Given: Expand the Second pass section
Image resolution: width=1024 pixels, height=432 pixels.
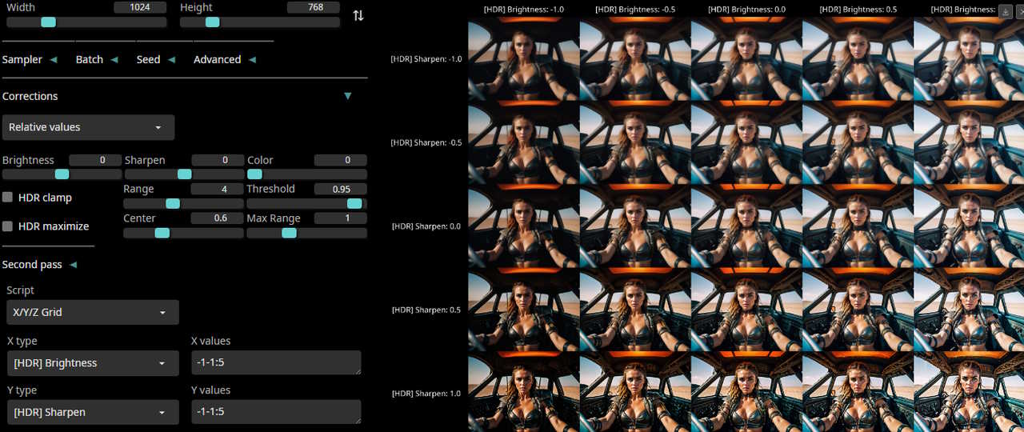Looking at the screenshot, I should coord(39,265).
